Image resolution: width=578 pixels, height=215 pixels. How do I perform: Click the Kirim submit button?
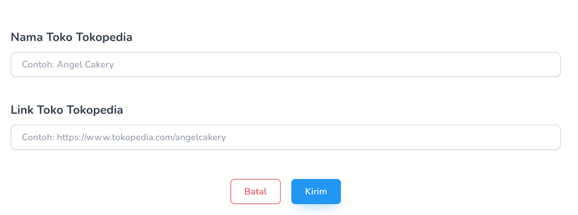tap(316, 192)
